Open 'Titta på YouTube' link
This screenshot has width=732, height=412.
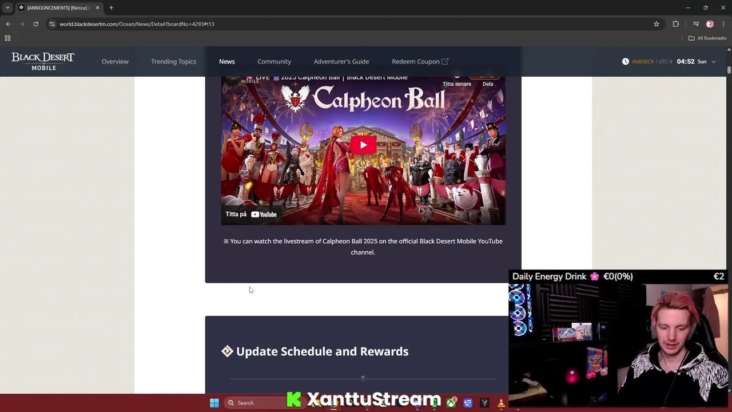tap(251, 214)
